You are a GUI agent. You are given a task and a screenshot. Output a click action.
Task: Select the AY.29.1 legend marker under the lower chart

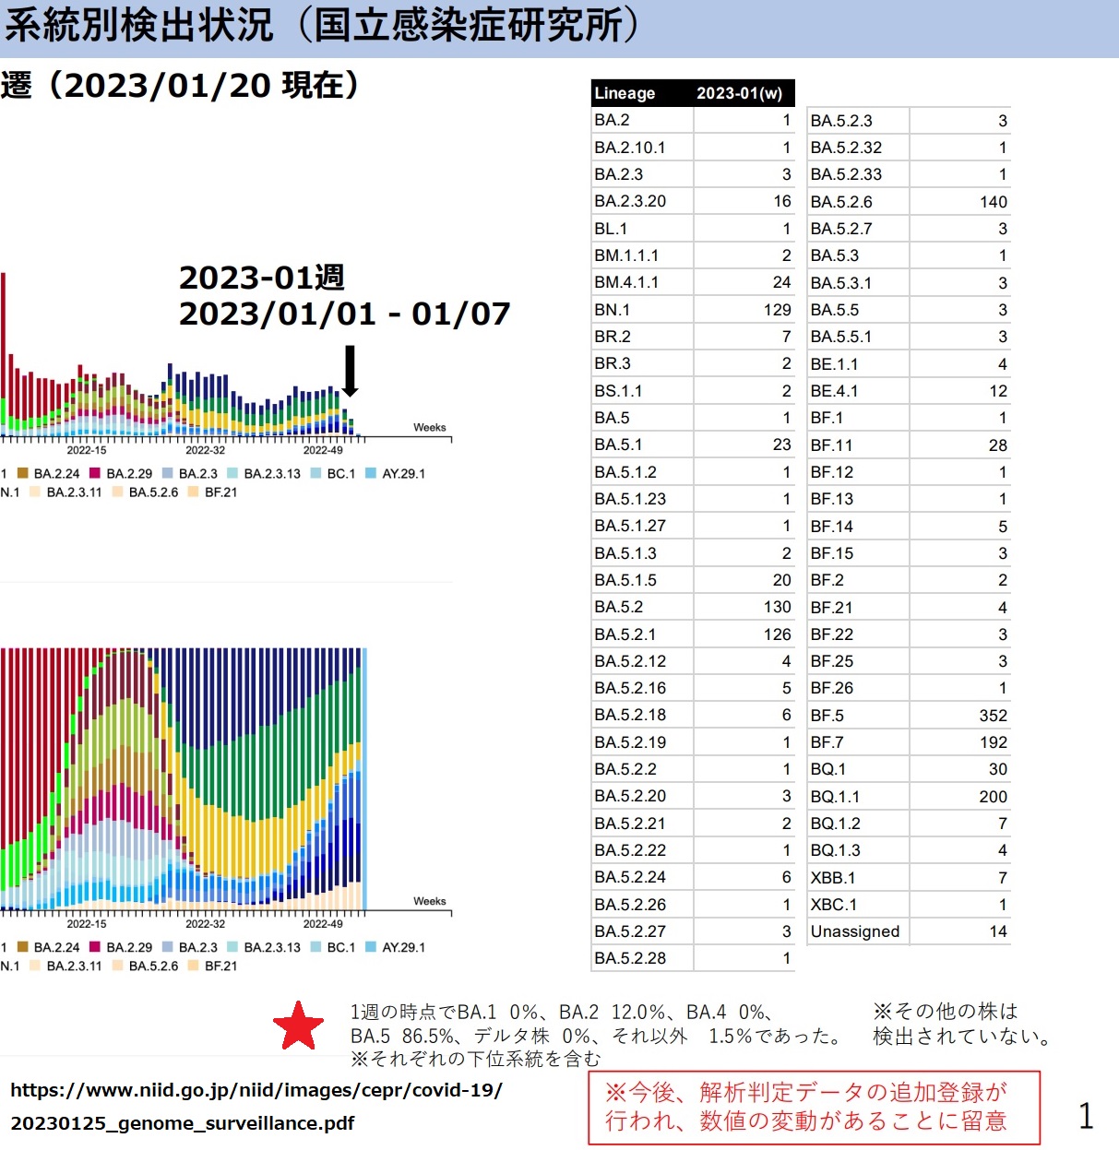pyautogui.click(x=371, y=947)
